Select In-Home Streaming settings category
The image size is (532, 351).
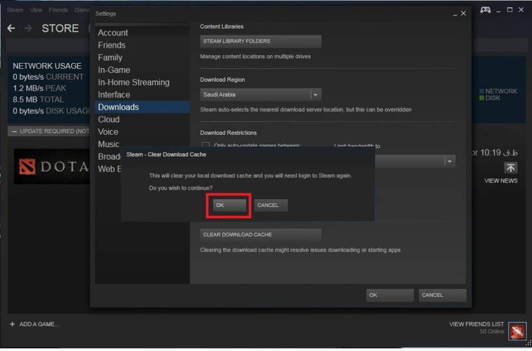134,82
